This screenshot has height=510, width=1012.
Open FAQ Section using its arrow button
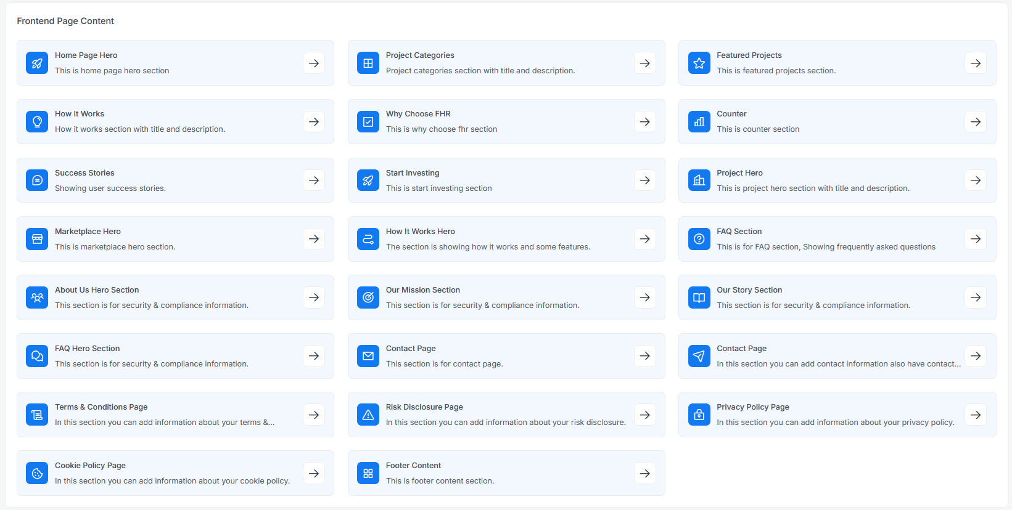[976, 238]
